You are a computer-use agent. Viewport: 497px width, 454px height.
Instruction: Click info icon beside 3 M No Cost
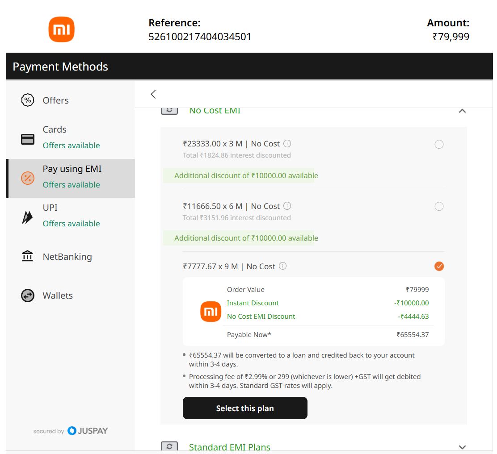tap(287, 144)
